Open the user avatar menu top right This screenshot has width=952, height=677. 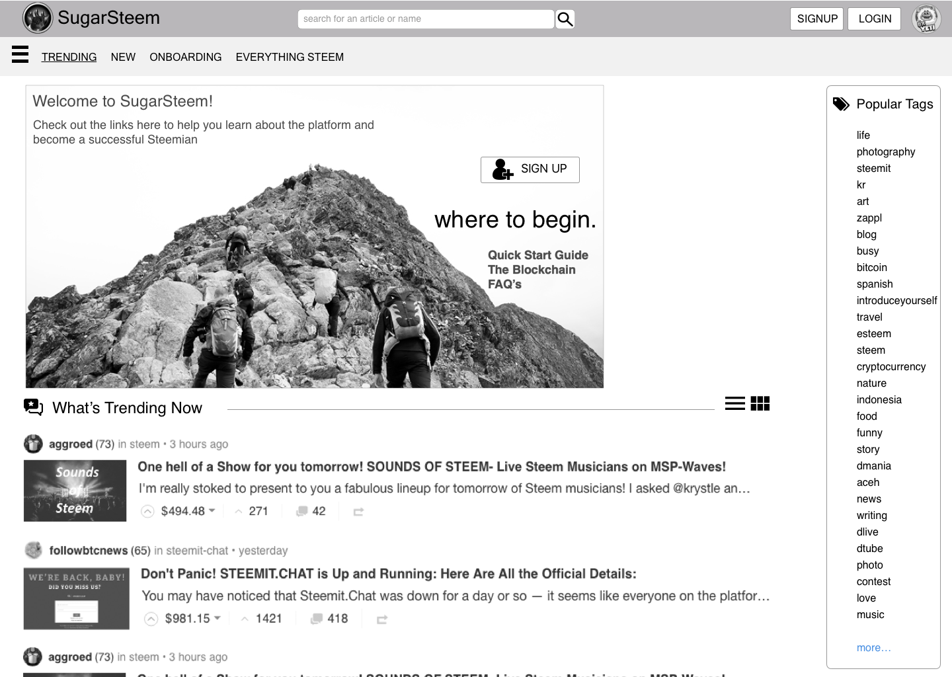pyautogui.click(x=926, y=19)
